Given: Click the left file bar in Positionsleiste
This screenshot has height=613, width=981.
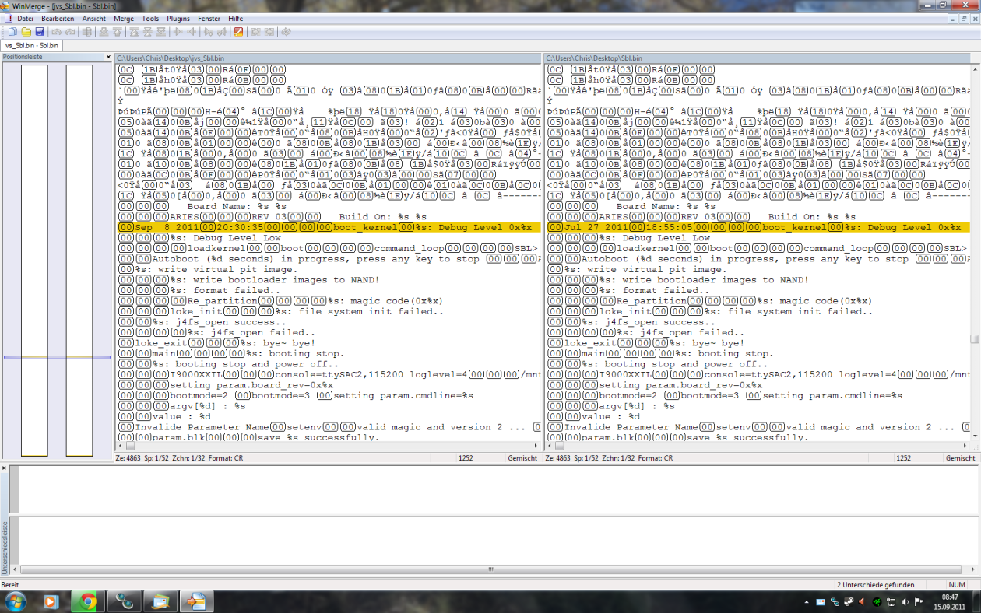Looking at the screenshot, I should 34,260.
